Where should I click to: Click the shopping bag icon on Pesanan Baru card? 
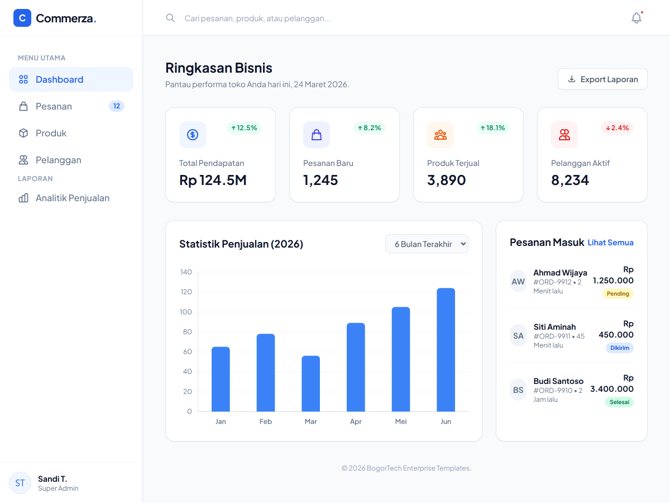(x=316, y=135)
